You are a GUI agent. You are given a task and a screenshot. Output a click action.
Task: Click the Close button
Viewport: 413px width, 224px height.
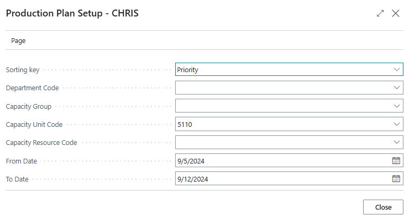383,207
